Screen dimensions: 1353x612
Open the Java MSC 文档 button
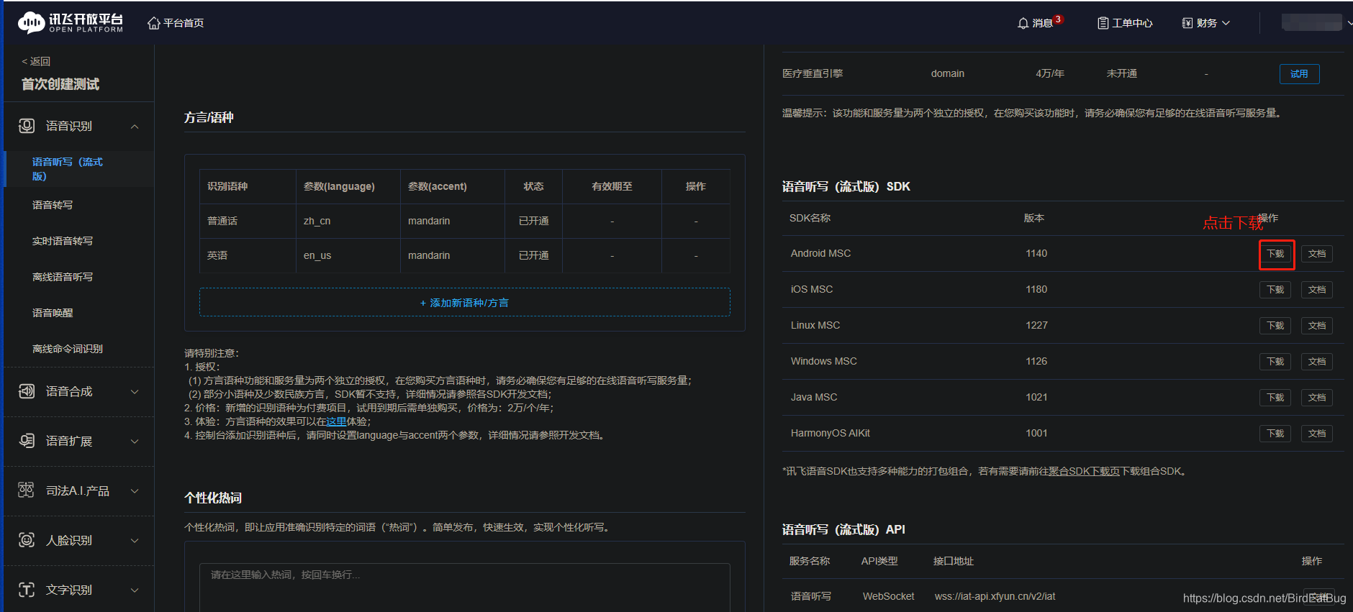point(1317,398)
